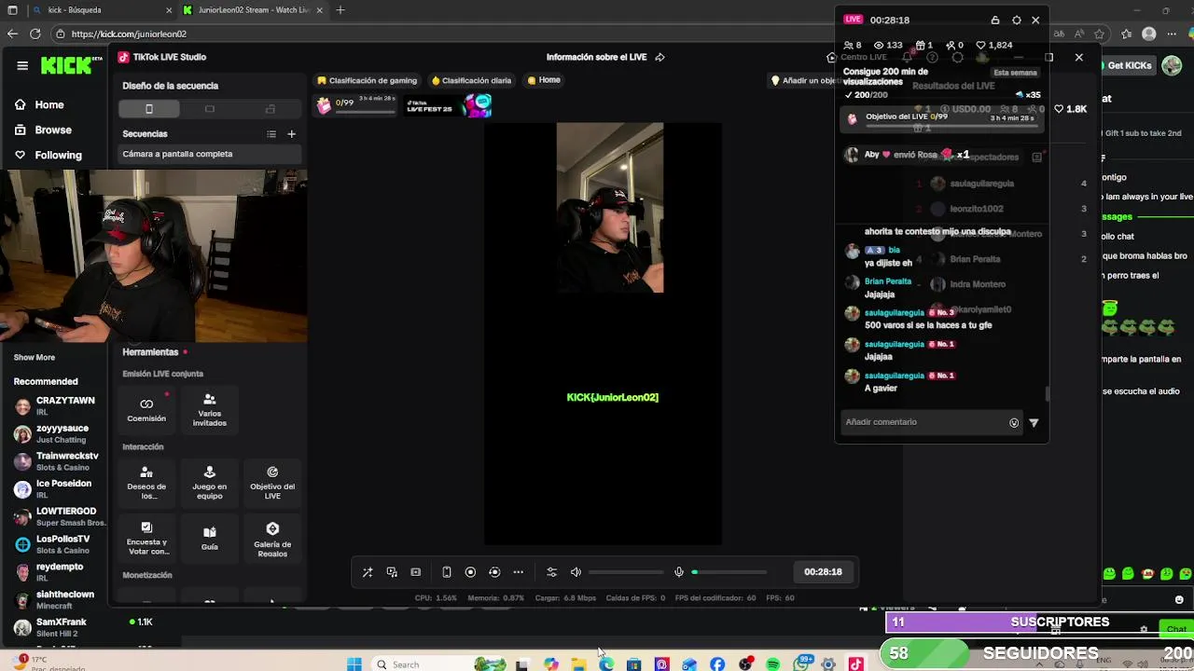Viewport: 1194px width, 671px height.
Task: Open settings gear of floating LIVE window
Action: tap(1017, 20)
